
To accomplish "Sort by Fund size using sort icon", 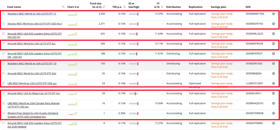I will point(104,7).
